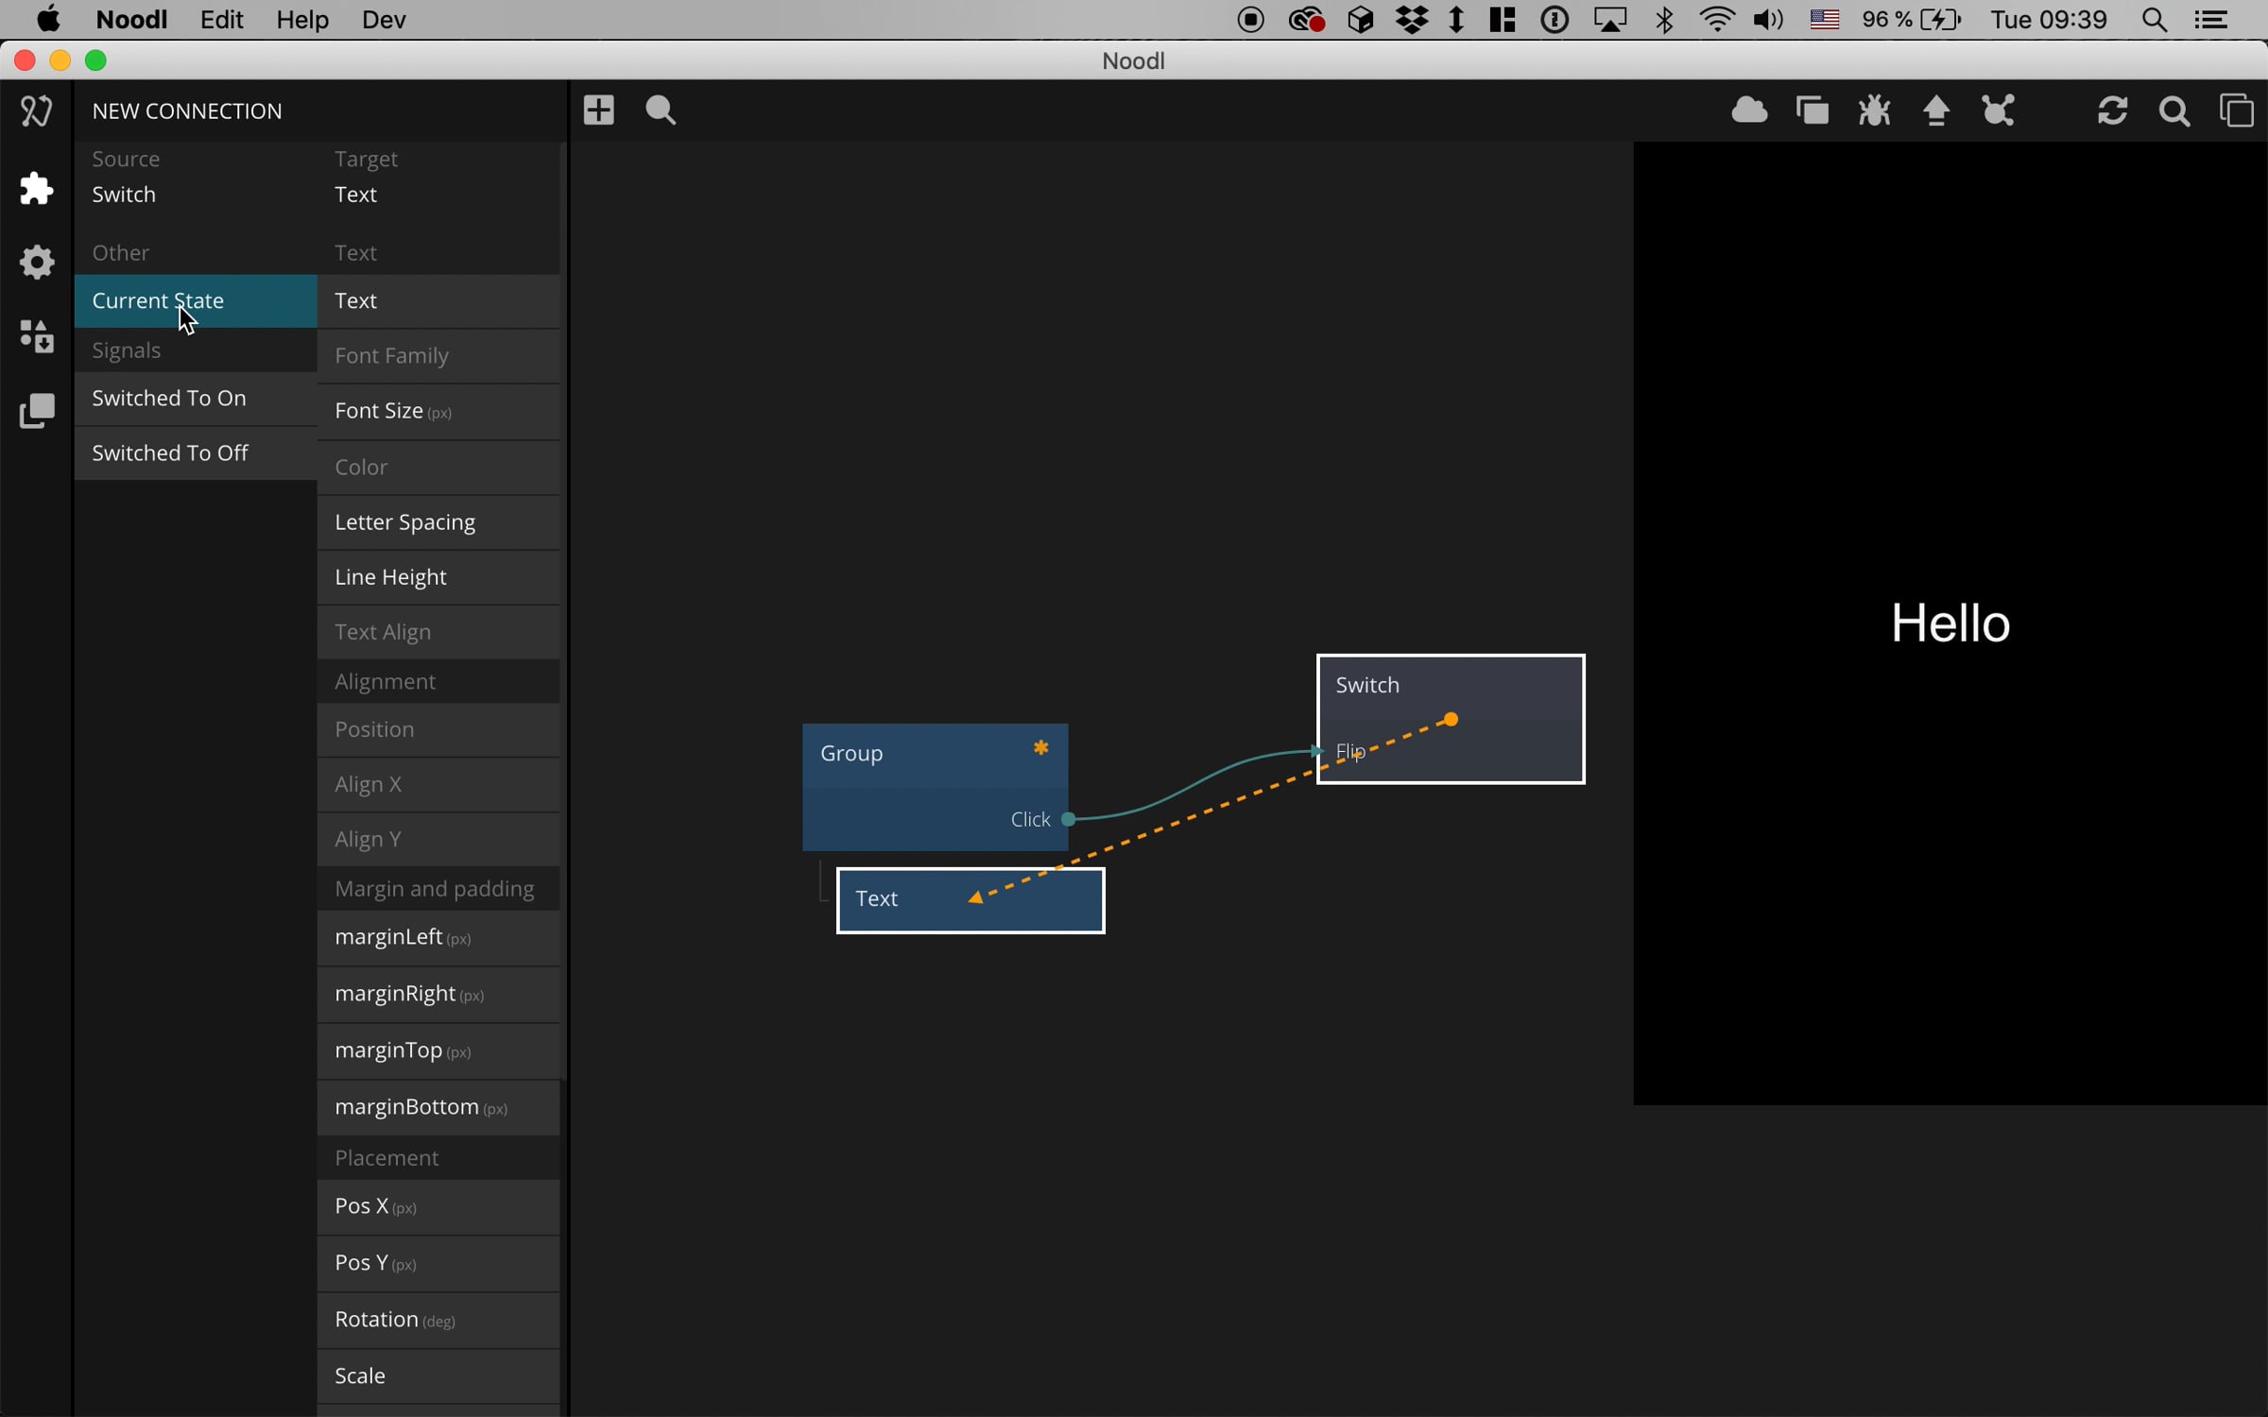Click the disabled Text Align row
Viewport: 2268px width, 1417px height.
[x=438, y=633]
